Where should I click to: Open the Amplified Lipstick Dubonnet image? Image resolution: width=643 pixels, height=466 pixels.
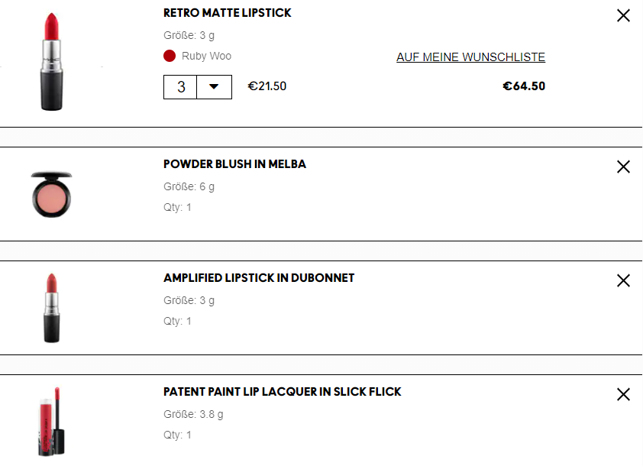pos(51,308)
